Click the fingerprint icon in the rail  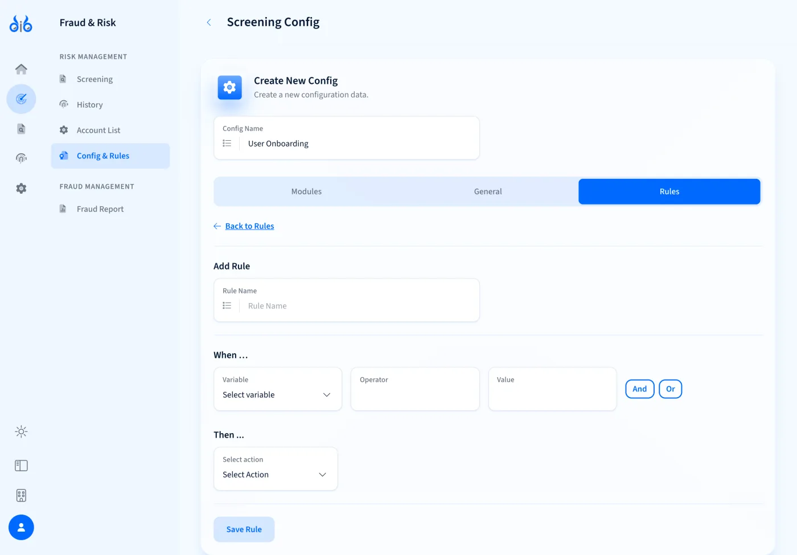point(21,158)
